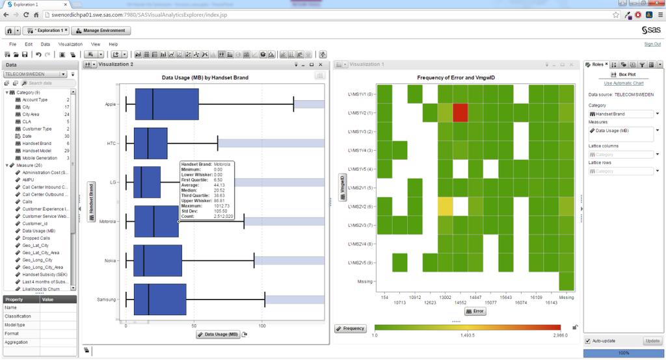Collapse the Measure (26) tree group
This screenshot has width=666, height=360.
[7, 166]
